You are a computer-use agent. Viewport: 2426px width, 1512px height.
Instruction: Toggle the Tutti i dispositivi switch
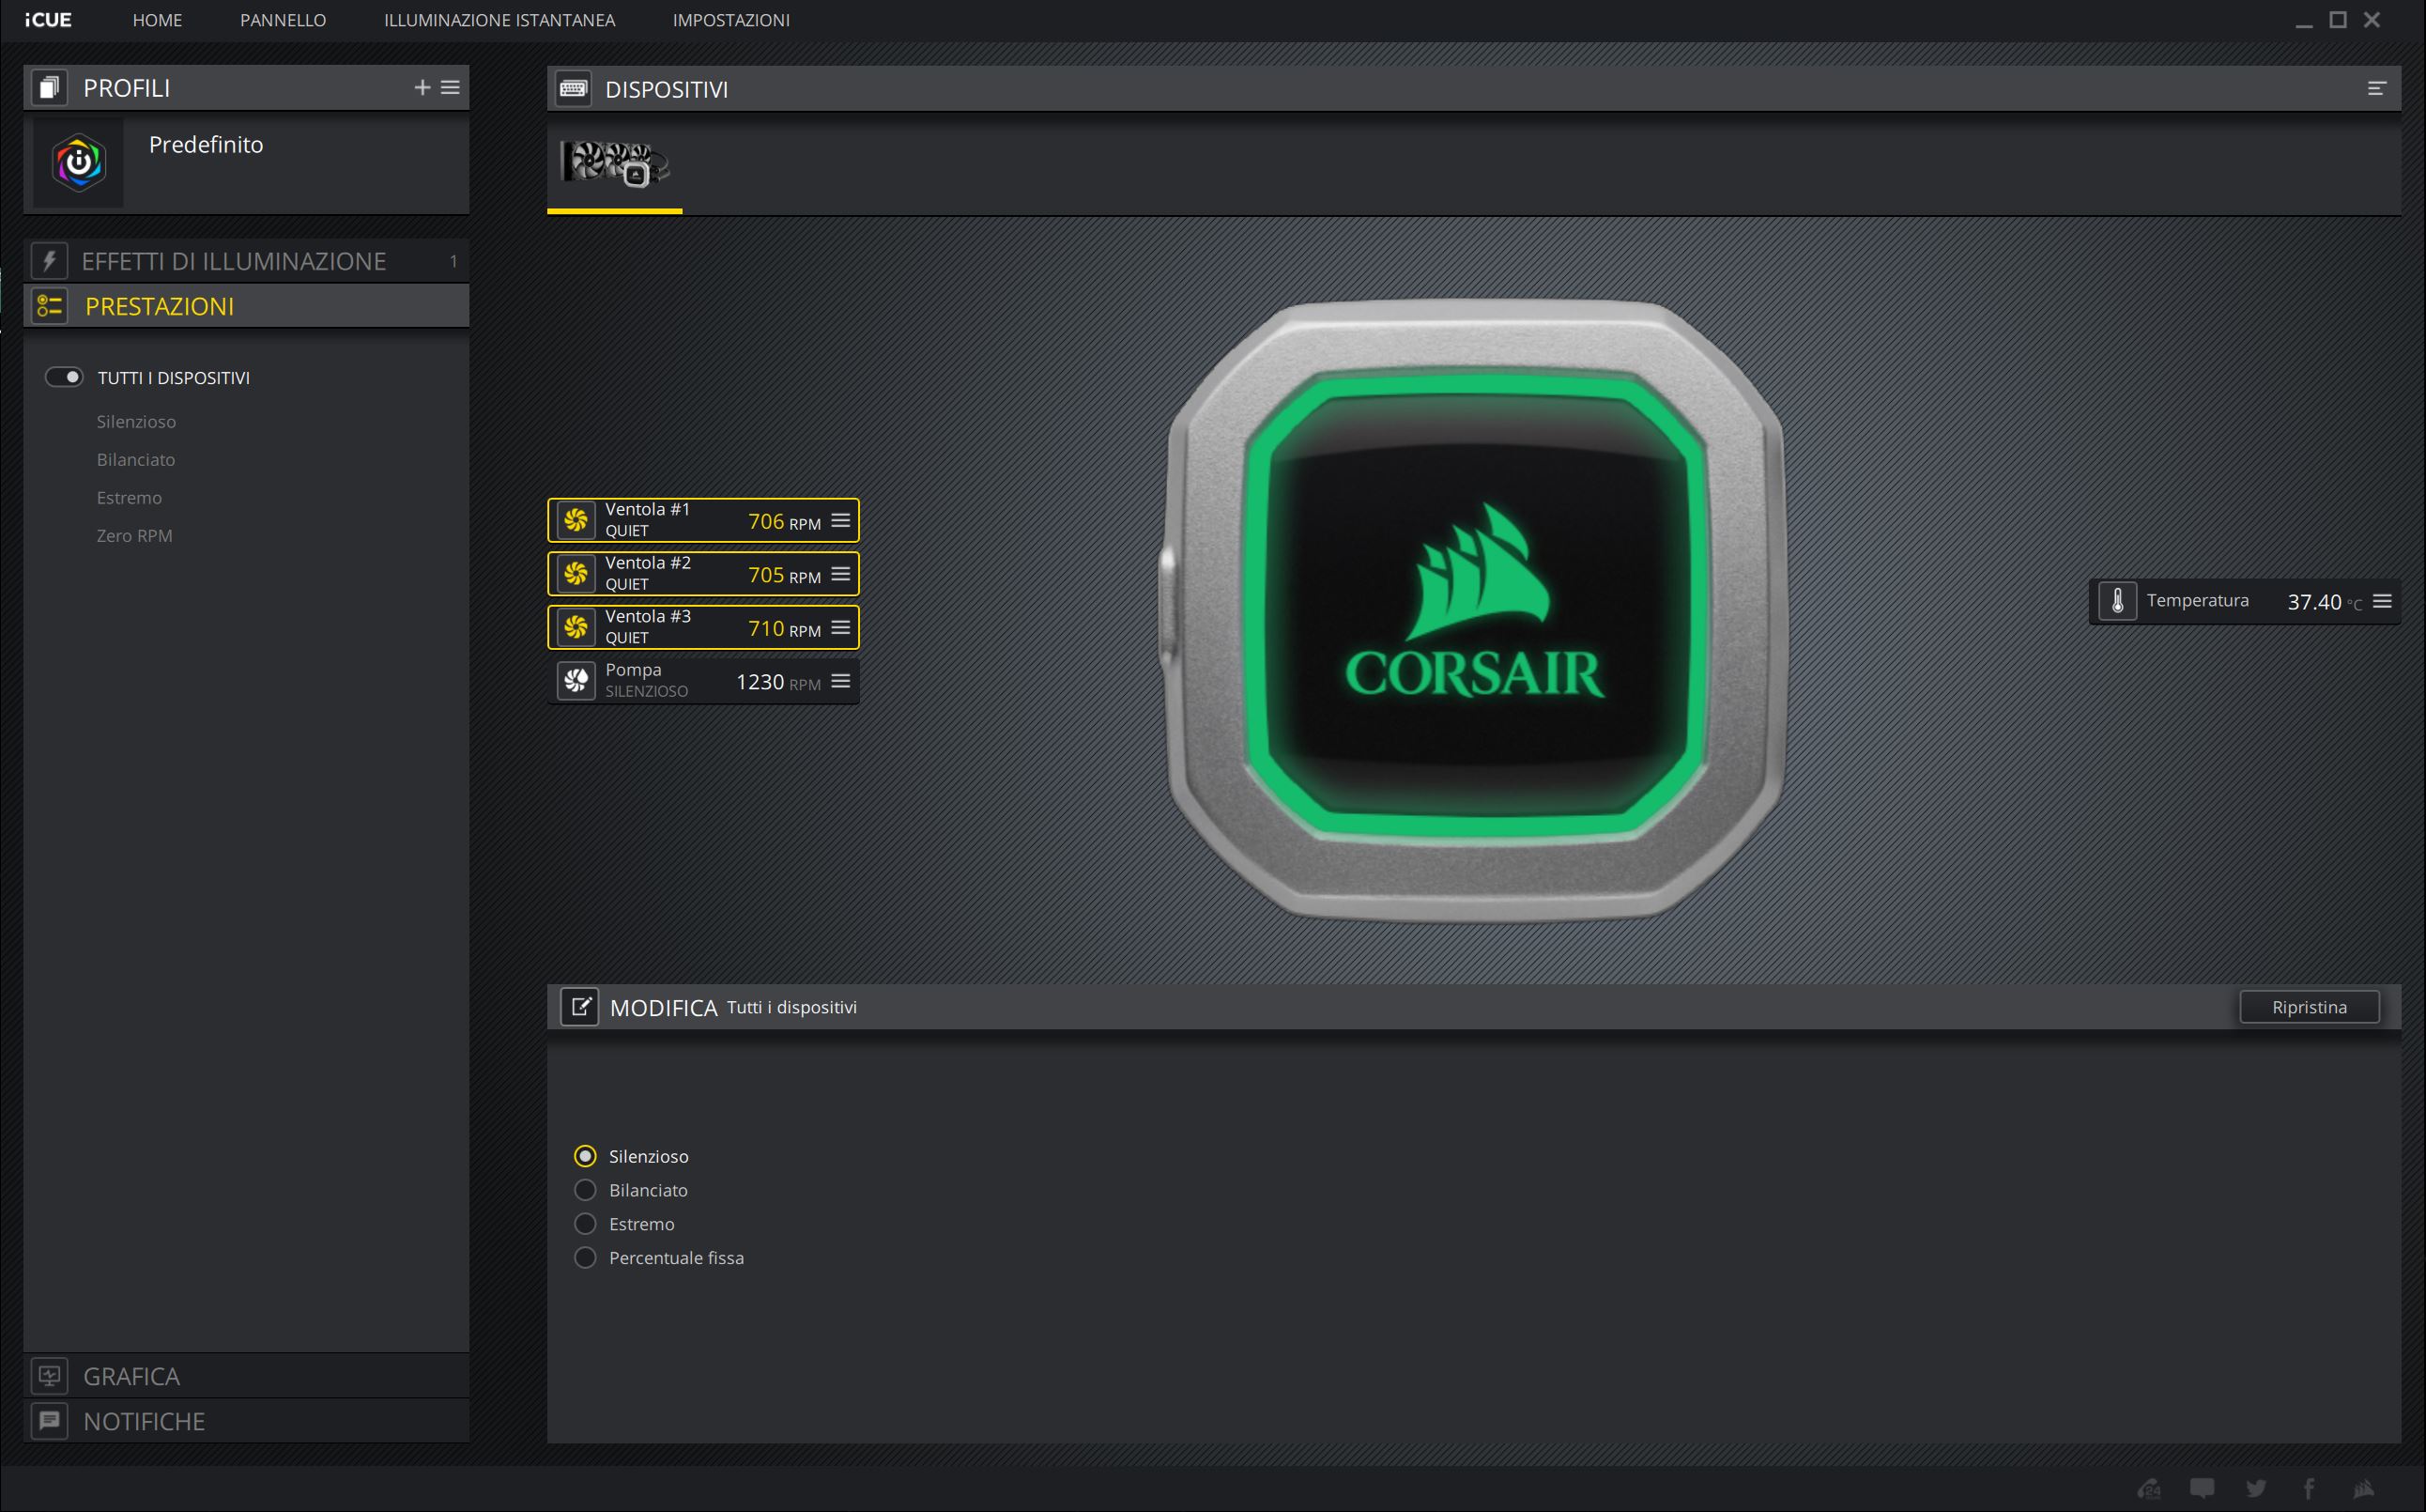point(64,377)
